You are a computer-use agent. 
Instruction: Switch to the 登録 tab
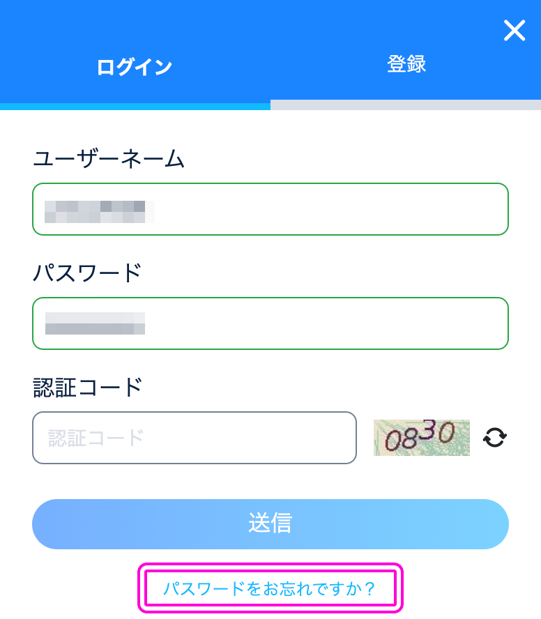click(x=406, y=64)
